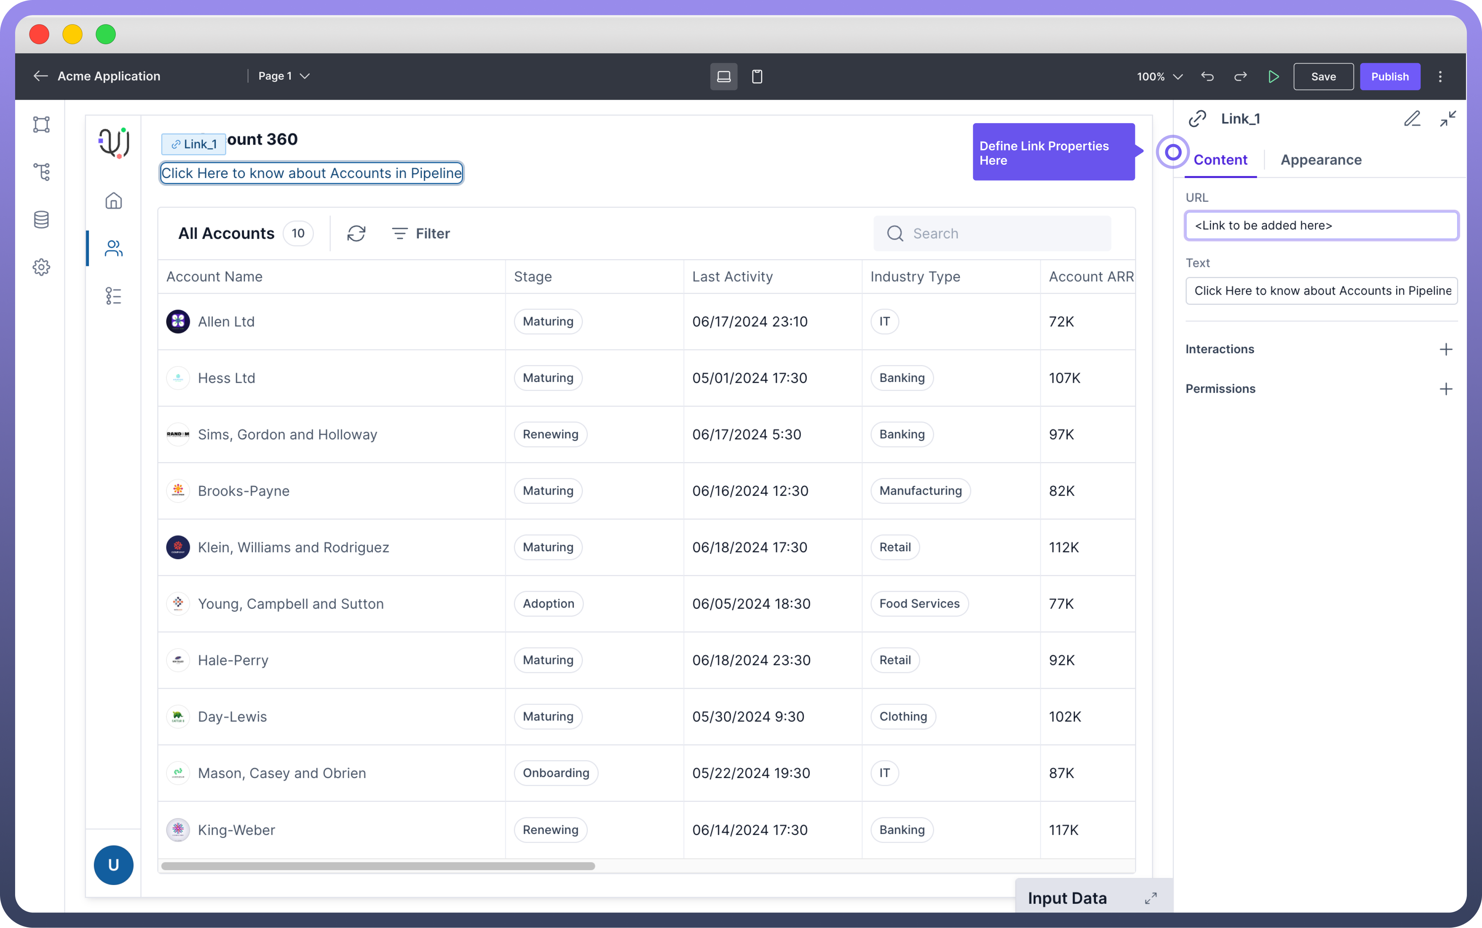Screen dimensions: 1482x928
Task: Switch to mobile device view
Action: click(757, 77)
